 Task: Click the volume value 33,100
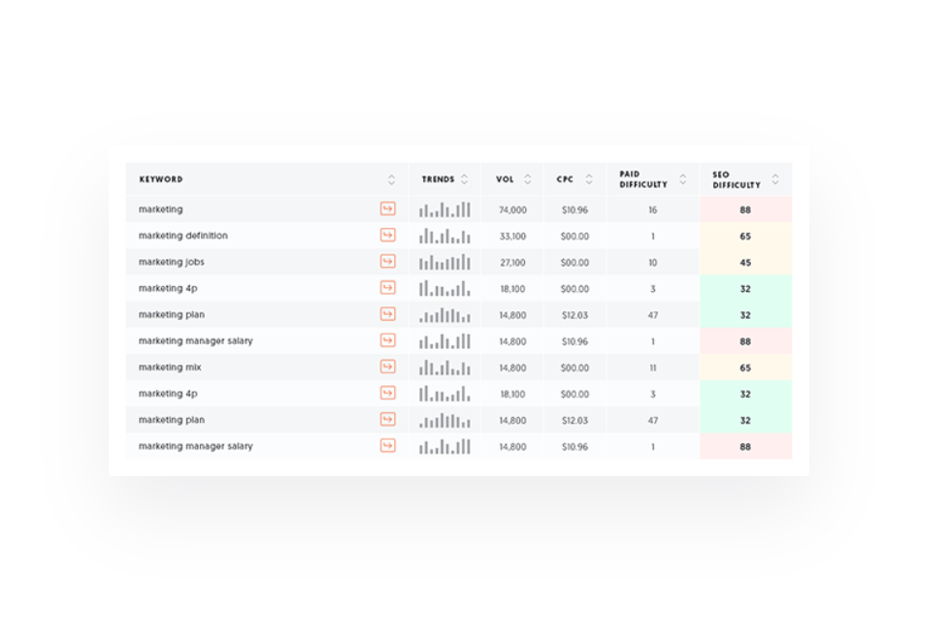tap(512, 236)
